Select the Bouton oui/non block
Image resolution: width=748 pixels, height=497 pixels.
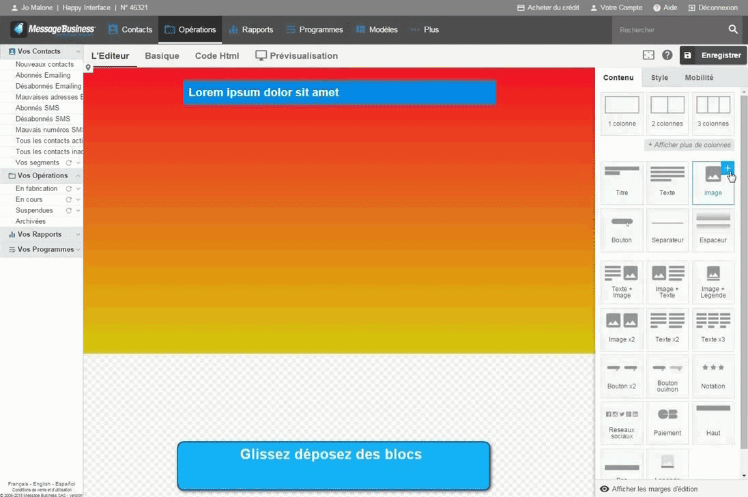(x=667, y=376)
